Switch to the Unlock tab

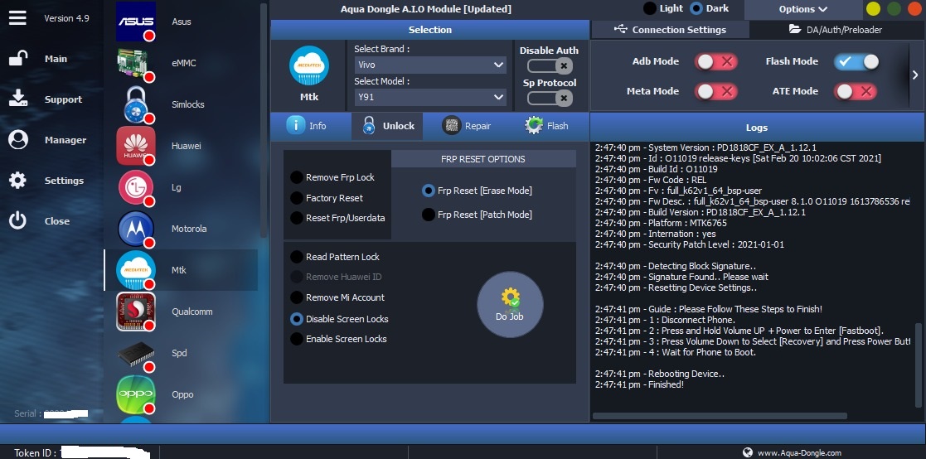point(387,126)
